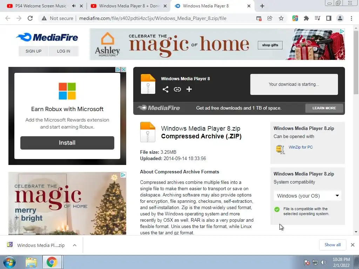359x269 pixels.
Task: Click the blocked pop-up icon in address bar
Action: (x=259, y=18)
